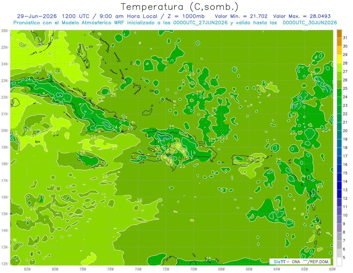This screenshot has width=353, height=273.
Task: Click the "25N" latitude axis label
Action: click(4, 47)
